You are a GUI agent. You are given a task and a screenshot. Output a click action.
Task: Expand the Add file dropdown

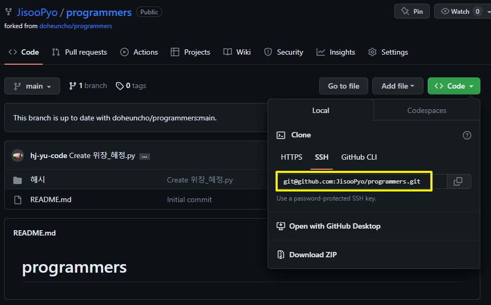click(398, 86)
